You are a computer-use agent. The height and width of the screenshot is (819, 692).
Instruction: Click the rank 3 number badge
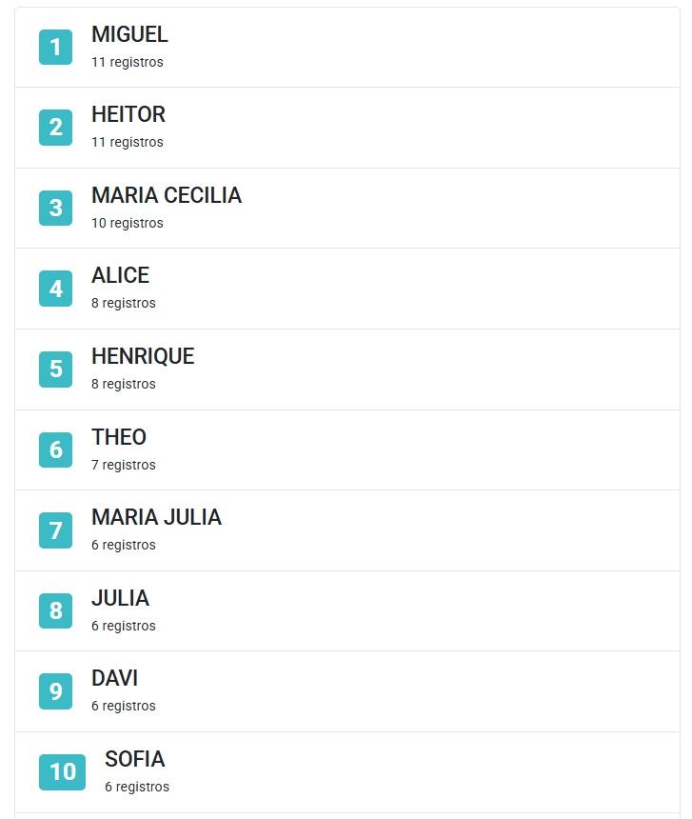tap(55, 208)
